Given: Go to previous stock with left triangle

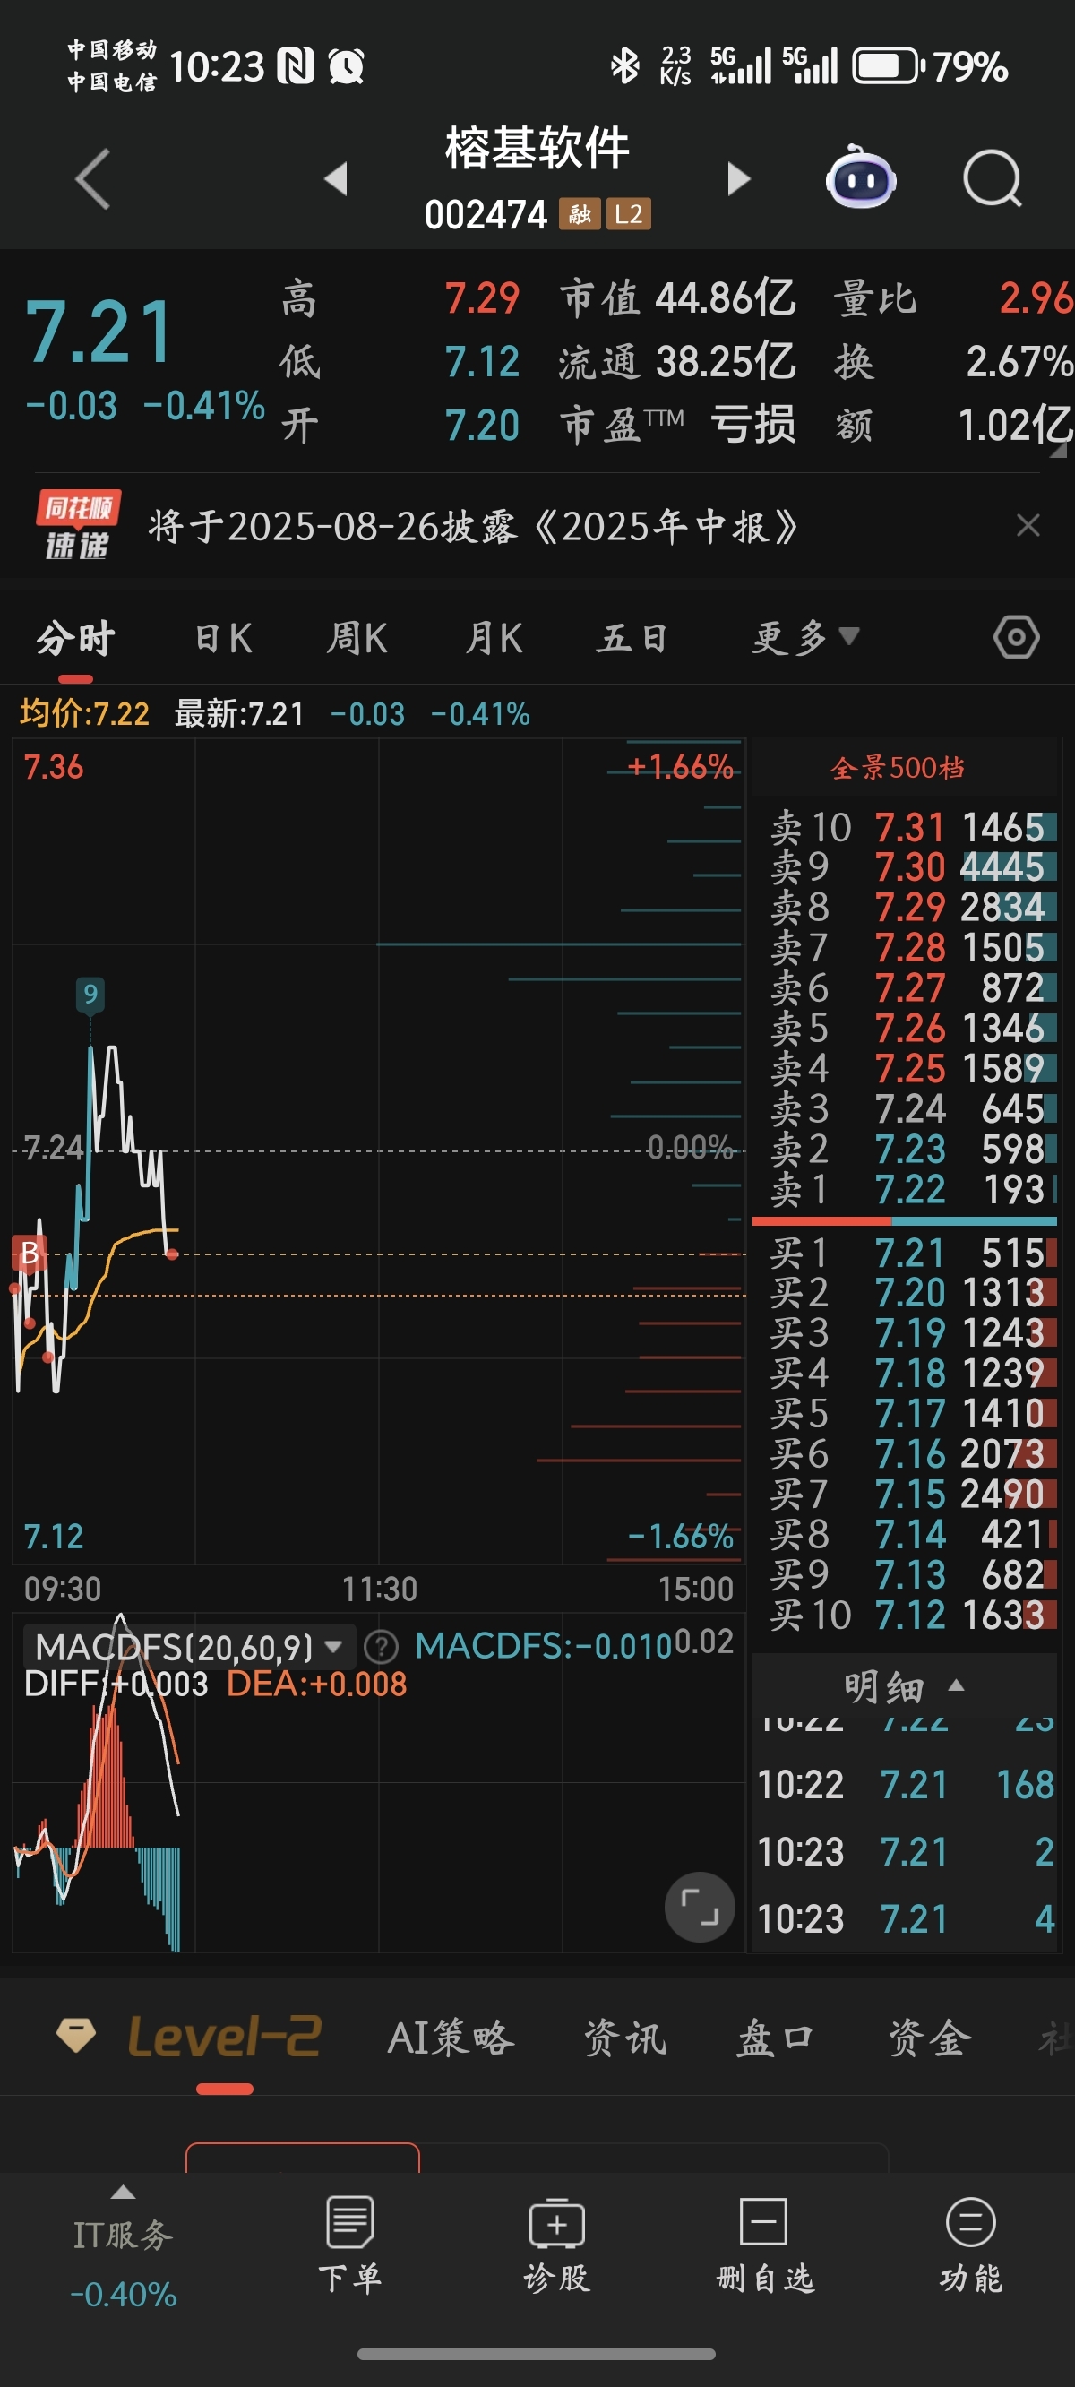Looking at the screenshot, I should 337,178.
